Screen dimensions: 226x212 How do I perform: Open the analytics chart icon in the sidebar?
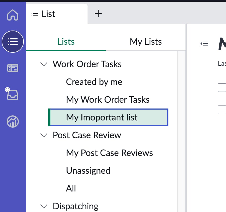pos(13,121)
